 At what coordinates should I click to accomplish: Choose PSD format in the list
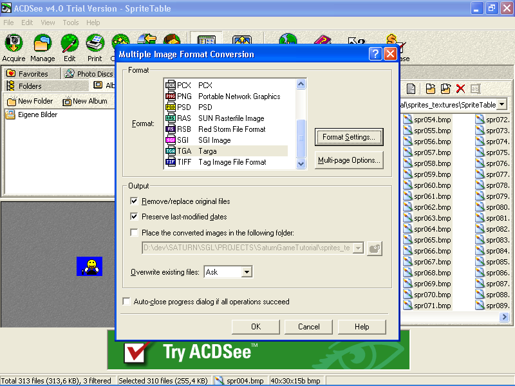tap(226, 107)
